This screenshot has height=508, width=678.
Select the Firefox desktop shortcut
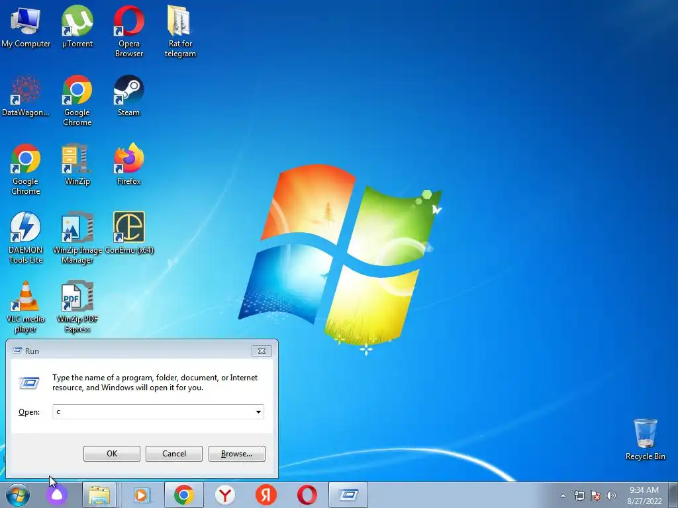[x=129, y=165]
